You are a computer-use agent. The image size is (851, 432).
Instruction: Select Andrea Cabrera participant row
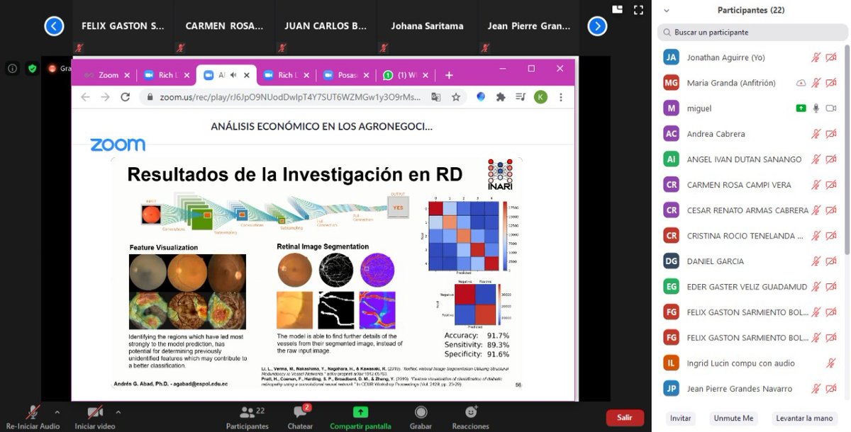click(x=750, y=134)
